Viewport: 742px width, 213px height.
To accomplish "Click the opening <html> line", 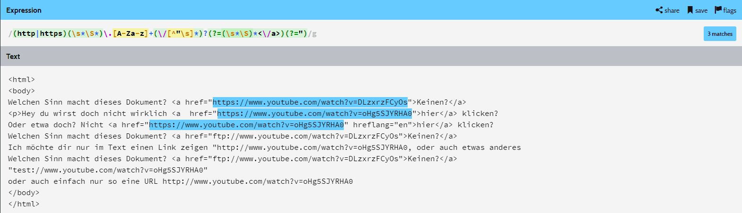I will pos(22,80).
